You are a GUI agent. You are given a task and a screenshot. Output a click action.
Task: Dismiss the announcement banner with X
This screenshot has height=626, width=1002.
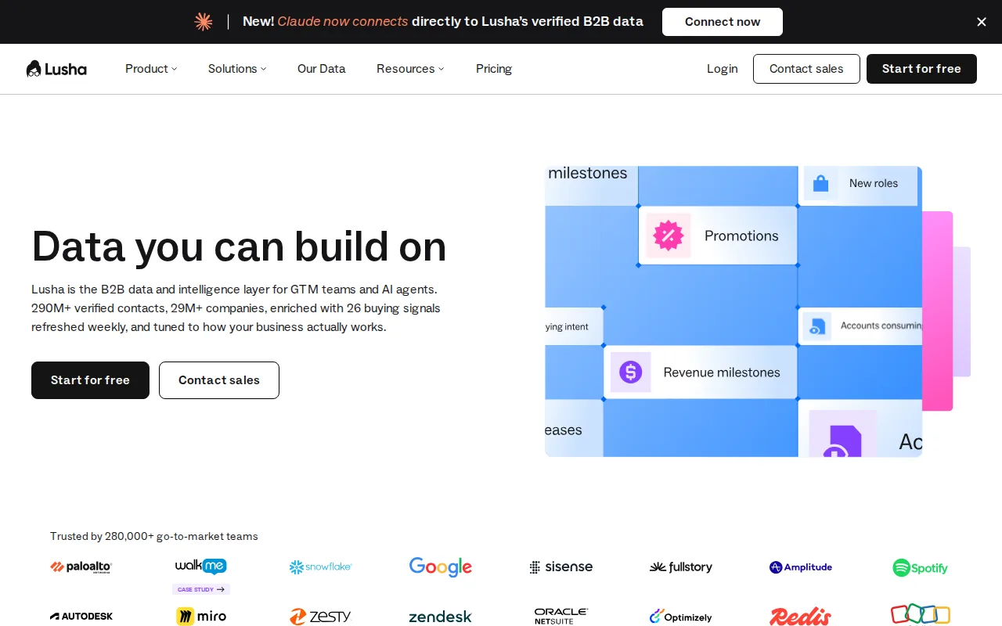[x=982, y=22]
